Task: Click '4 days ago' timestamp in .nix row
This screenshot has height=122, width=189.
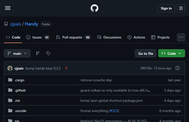Action: click(172, 100)
